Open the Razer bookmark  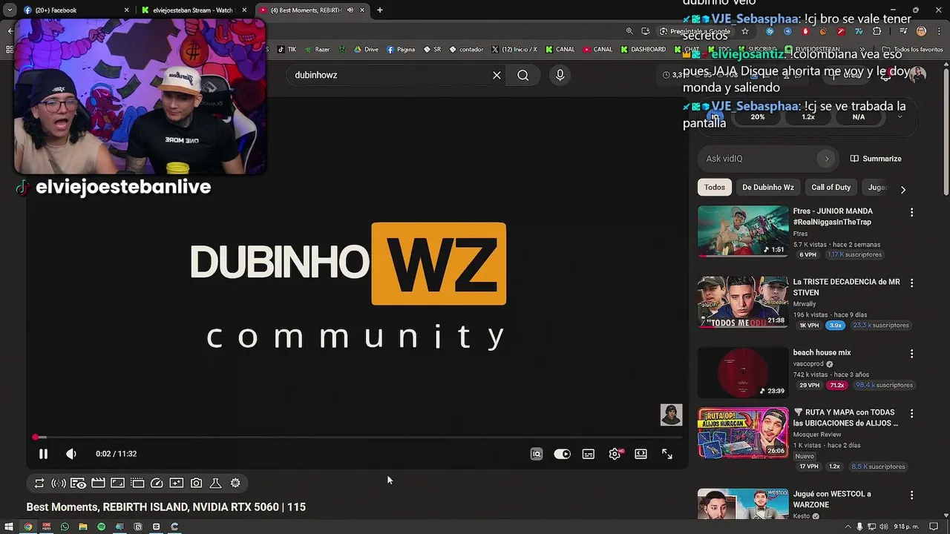tap(317, 50)
